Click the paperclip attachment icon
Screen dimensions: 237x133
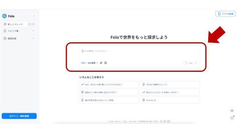point(101,63)
